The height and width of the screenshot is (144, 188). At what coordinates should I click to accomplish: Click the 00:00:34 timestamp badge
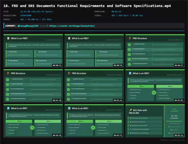click(118, 65)
